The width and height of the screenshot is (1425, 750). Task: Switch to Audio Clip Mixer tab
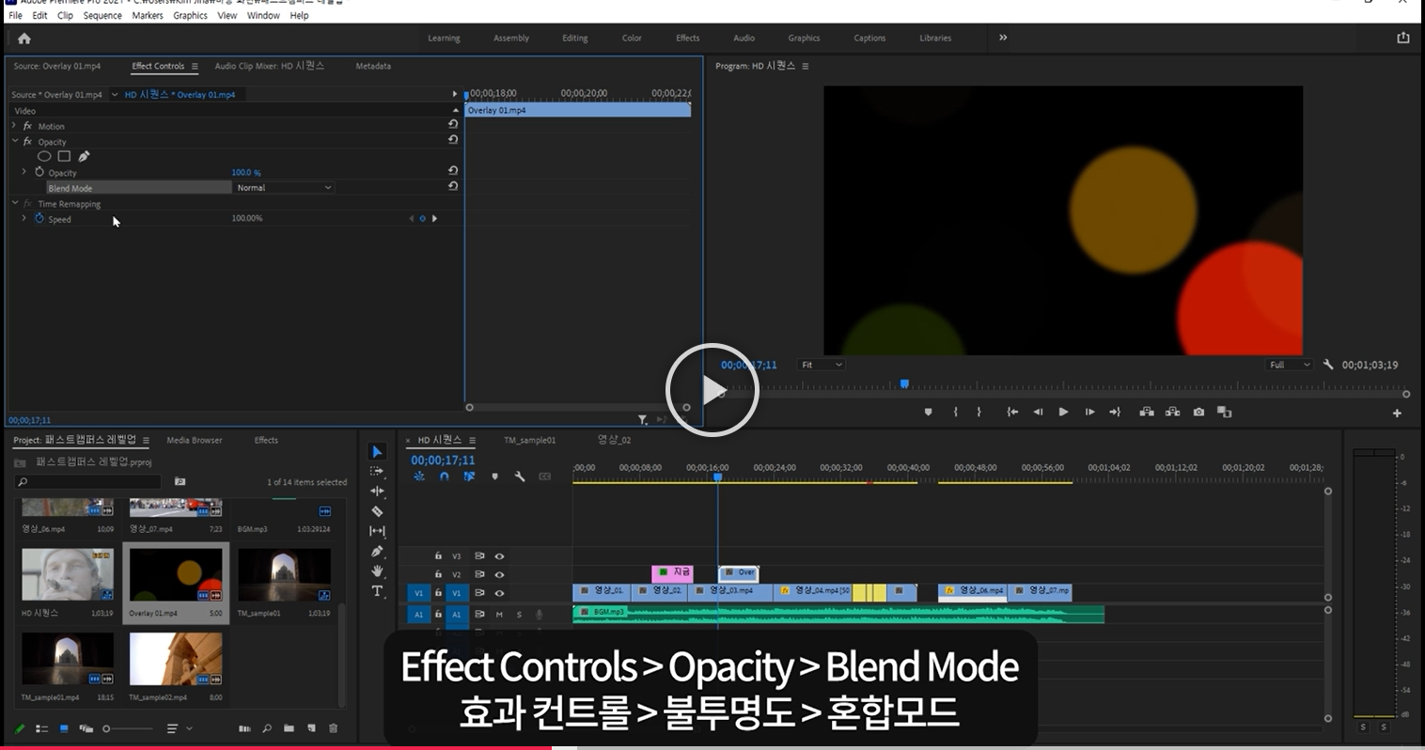click(x=269, y=66)
